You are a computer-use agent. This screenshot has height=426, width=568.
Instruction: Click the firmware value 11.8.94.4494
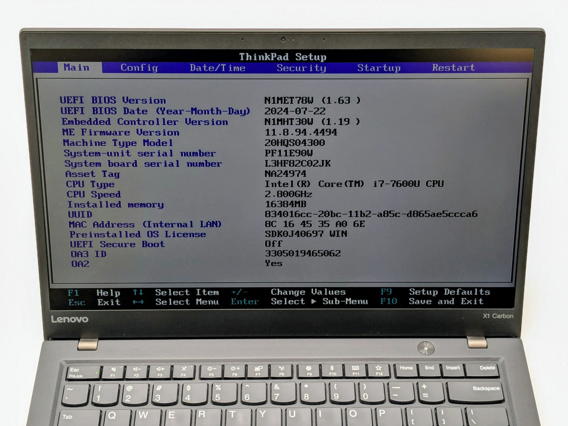point(301,132)
